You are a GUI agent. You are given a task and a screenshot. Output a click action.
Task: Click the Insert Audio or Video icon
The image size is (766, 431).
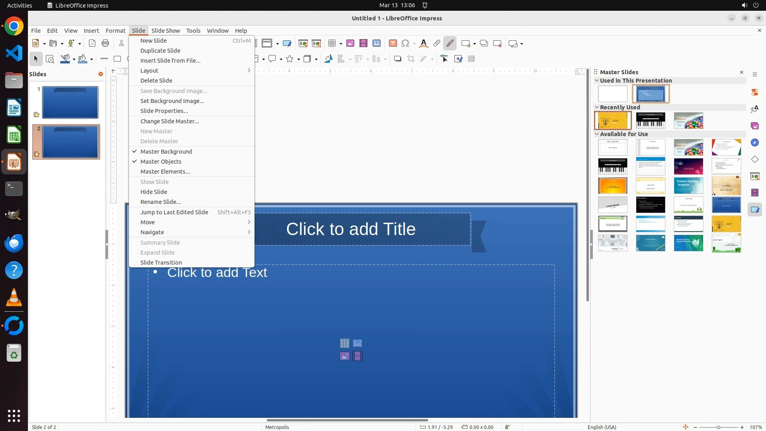pyautogui.click(x=363, y=43)
